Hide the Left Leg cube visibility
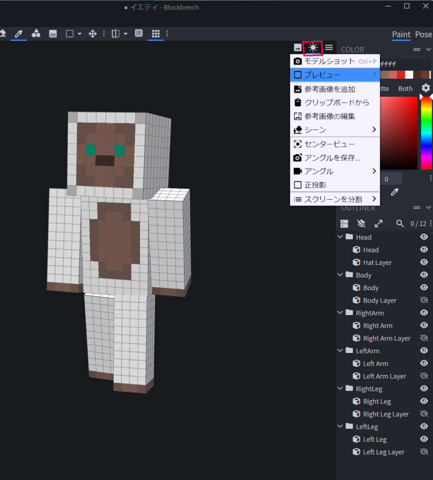 pyautogui.click(x=424, y=439)
